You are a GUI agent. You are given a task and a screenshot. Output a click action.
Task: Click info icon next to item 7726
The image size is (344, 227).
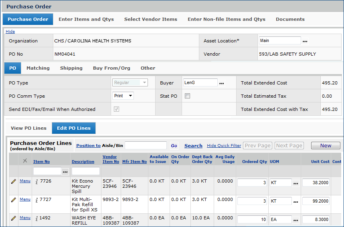(36, 181)
